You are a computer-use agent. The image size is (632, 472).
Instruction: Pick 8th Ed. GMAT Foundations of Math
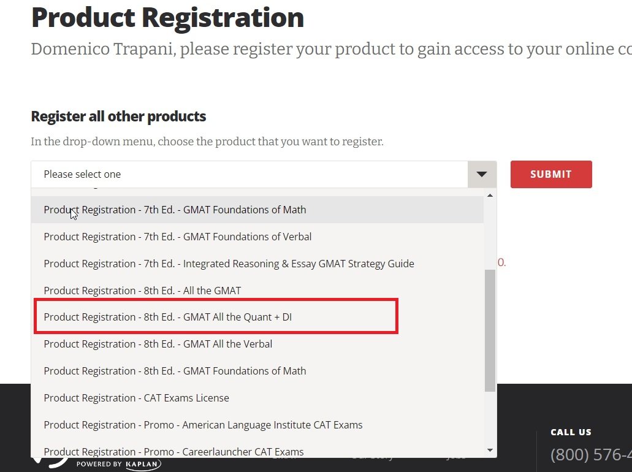(x=175, y=371)
